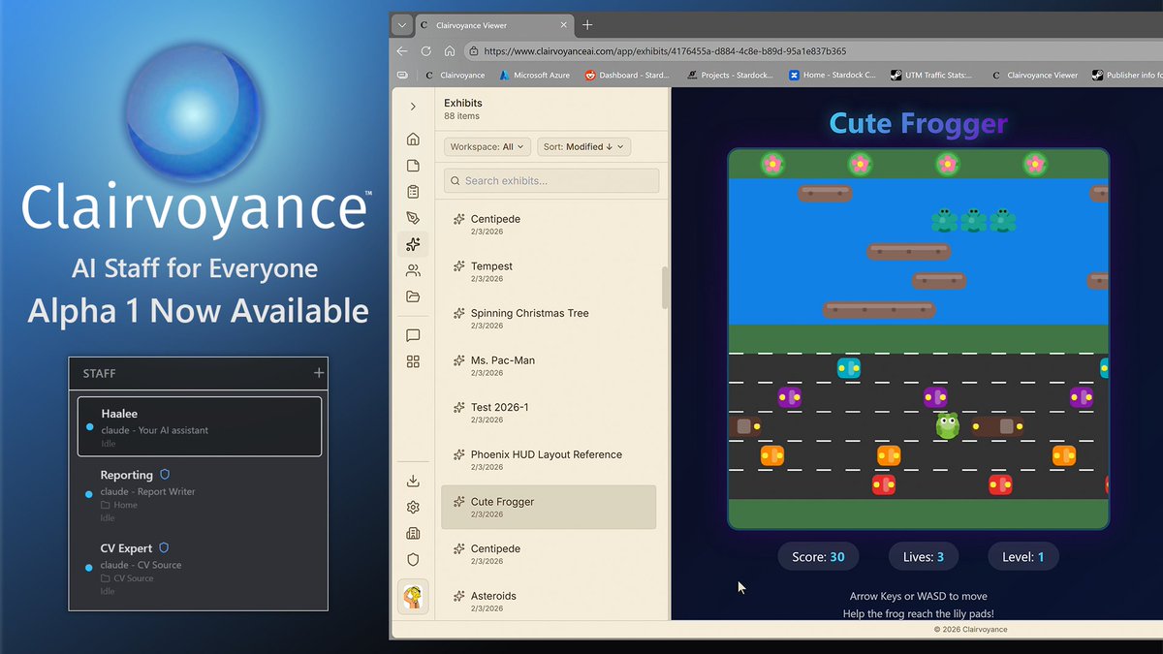The height and width of the screenshot is (654, 1163).
Task: Open the building organization icon in the sidebar
Action: 413,533
